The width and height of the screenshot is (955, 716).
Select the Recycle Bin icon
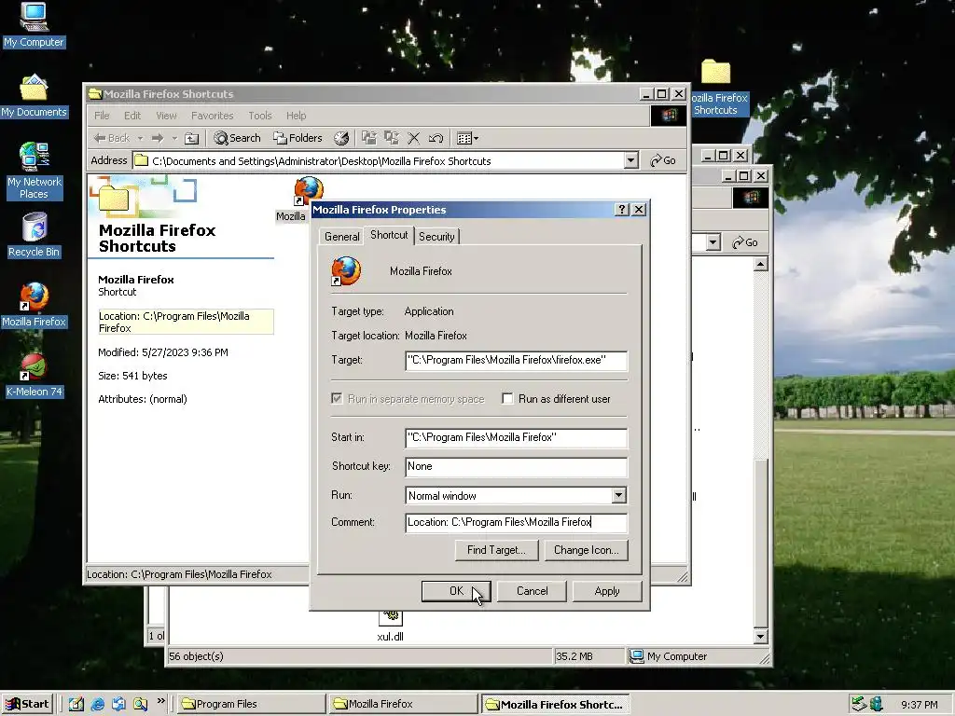(x=35, y=235)
